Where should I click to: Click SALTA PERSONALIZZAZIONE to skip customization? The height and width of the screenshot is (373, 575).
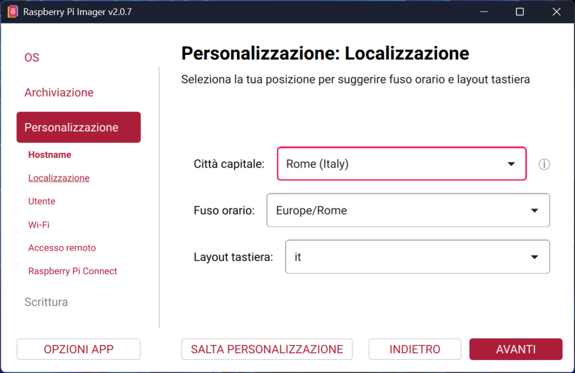[x=267, y=349]
